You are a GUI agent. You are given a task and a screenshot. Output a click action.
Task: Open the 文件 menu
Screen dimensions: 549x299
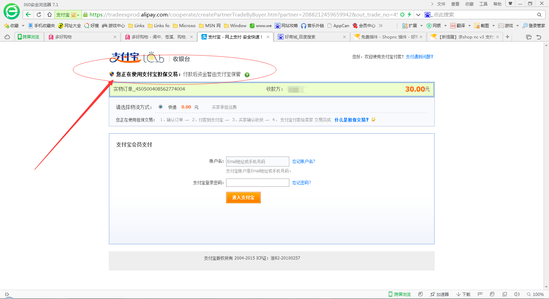click(x=441, y=4)
